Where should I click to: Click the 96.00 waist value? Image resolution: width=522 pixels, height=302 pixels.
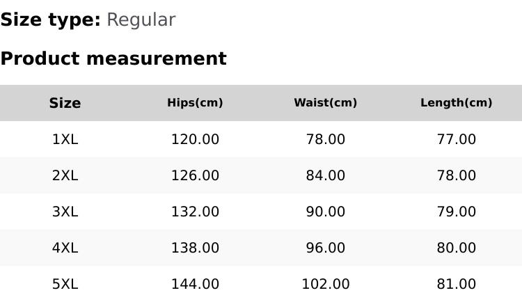point(325,248)
